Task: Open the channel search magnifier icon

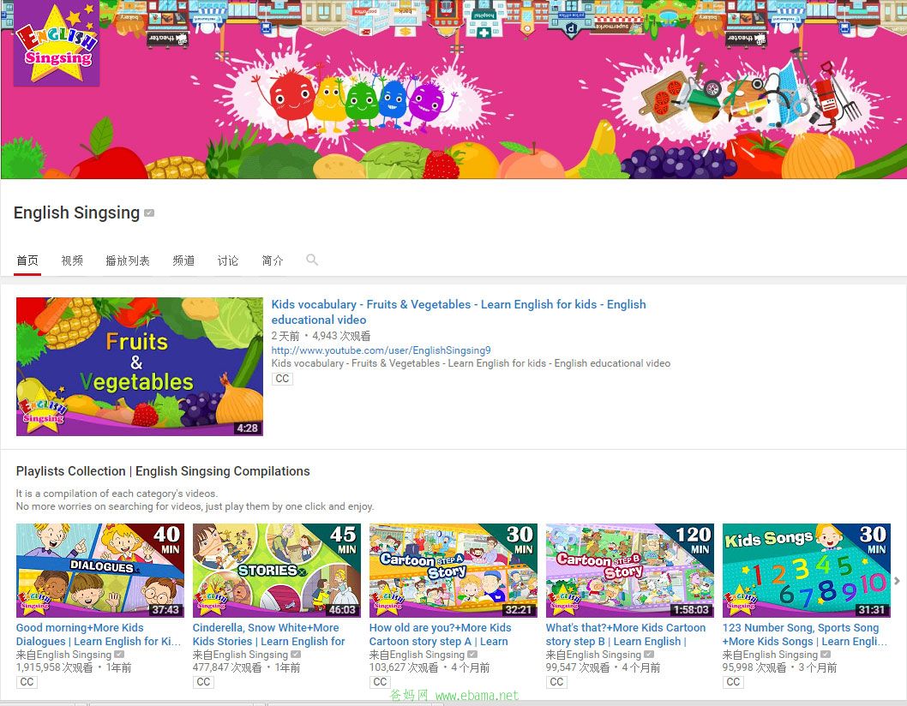Action: click(x=312, y=260)
